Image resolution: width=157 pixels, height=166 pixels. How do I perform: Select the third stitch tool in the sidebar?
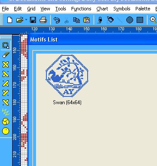click(x=6, y=83)
